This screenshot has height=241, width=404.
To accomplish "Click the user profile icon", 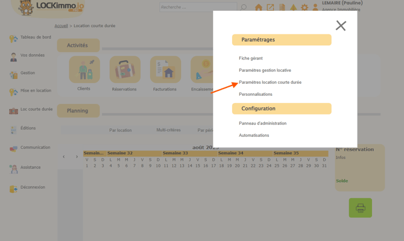I will 315,7.
